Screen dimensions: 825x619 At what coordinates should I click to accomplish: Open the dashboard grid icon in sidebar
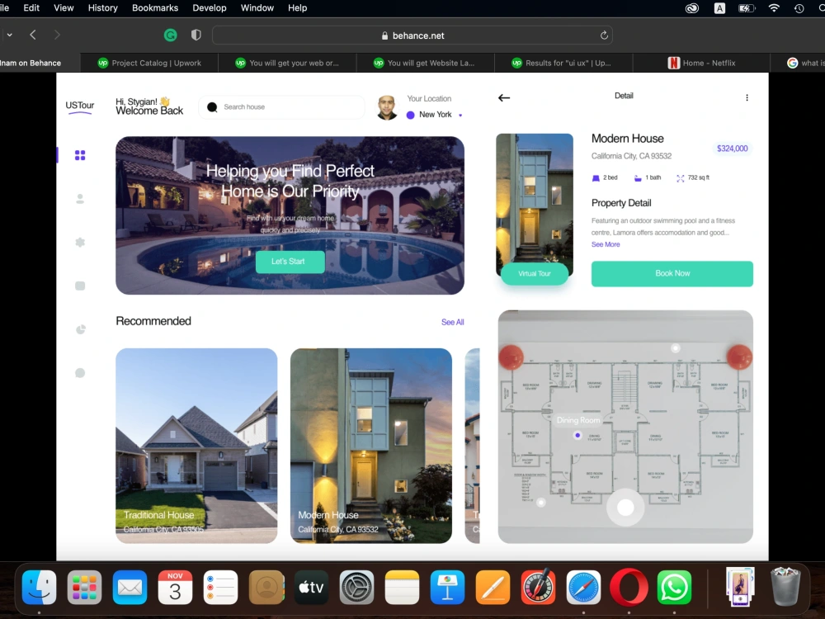80,155
